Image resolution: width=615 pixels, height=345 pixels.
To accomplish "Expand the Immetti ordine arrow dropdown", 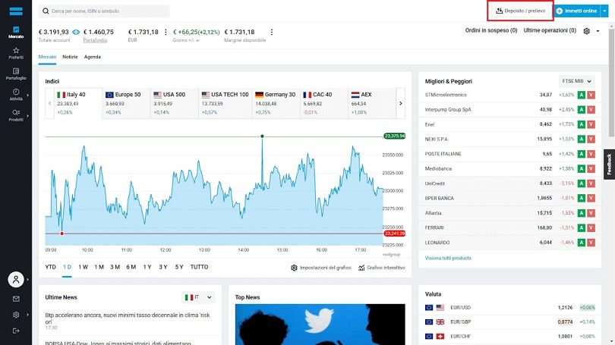I will [604, 11].
